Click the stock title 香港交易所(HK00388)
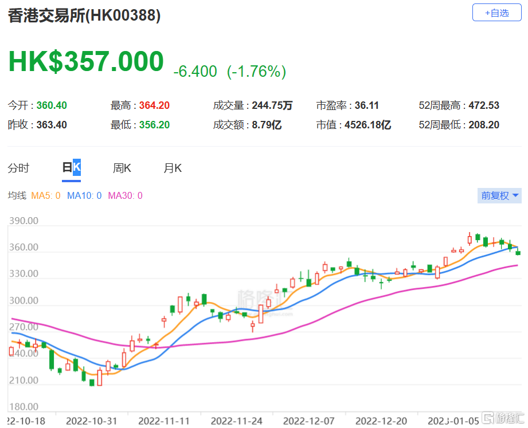Viewport: 528px width, 428px height. coord(84,15)
